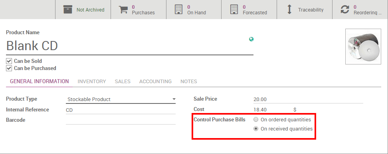
Task: Click the Sale Price field
Action: [x=308, y=99]
